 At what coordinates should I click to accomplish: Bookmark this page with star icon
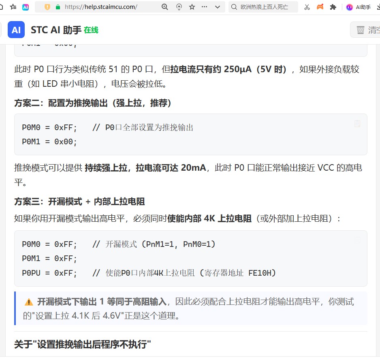(x=192, y=7)
